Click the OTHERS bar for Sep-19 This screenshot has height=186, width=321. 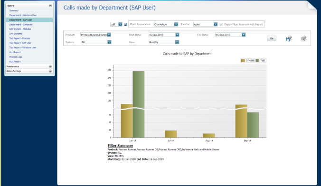click(x=241, y=121)
